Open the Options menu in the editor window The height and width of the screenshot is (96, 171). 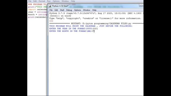[56, 1]
